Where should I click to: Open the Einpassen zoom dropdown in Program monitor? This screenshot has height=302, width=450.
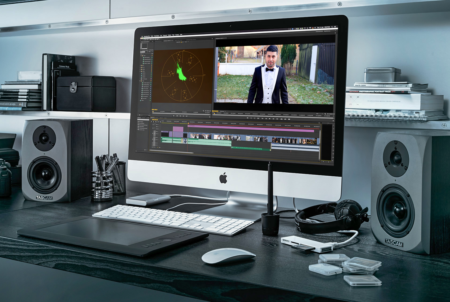point(223,111)
